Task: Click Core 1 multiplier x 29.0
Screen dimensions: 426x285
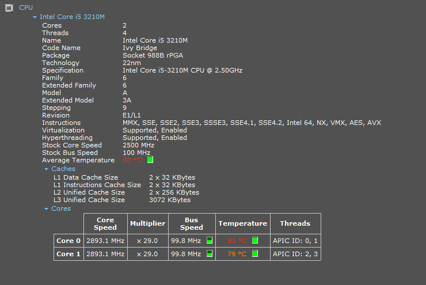Action: (147, 254)
